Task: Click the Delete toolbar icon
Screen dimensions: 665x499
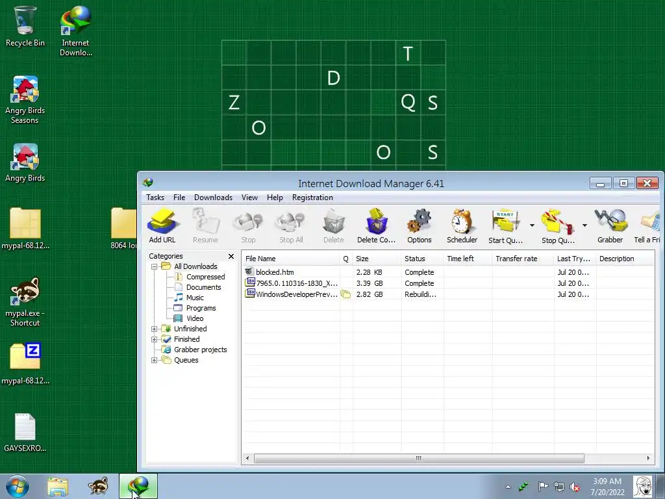Action: tap(334, 225)
